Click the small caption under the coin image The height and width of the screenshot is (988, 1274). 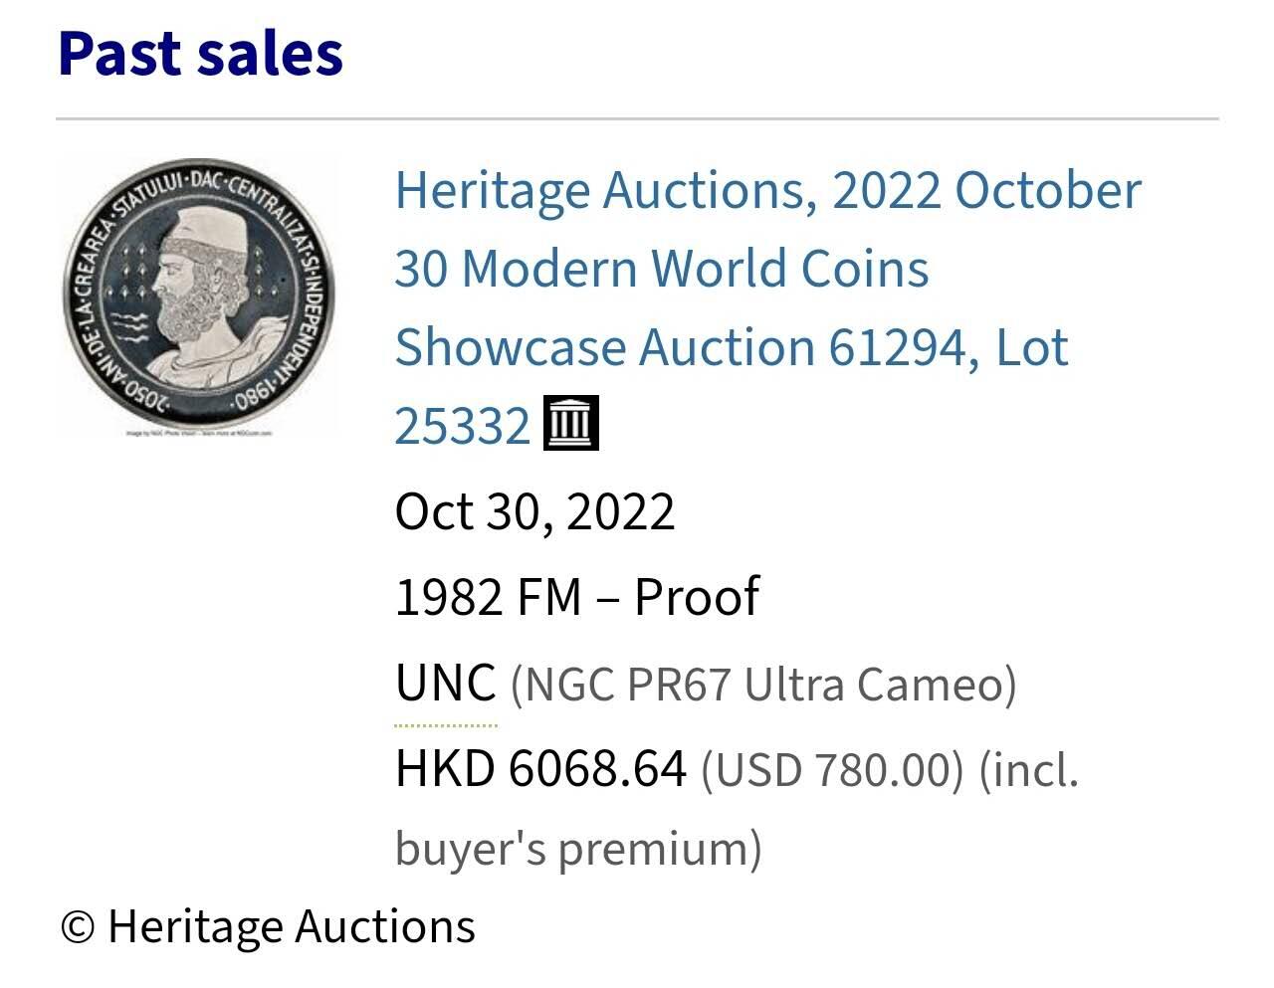coord(199,434)
